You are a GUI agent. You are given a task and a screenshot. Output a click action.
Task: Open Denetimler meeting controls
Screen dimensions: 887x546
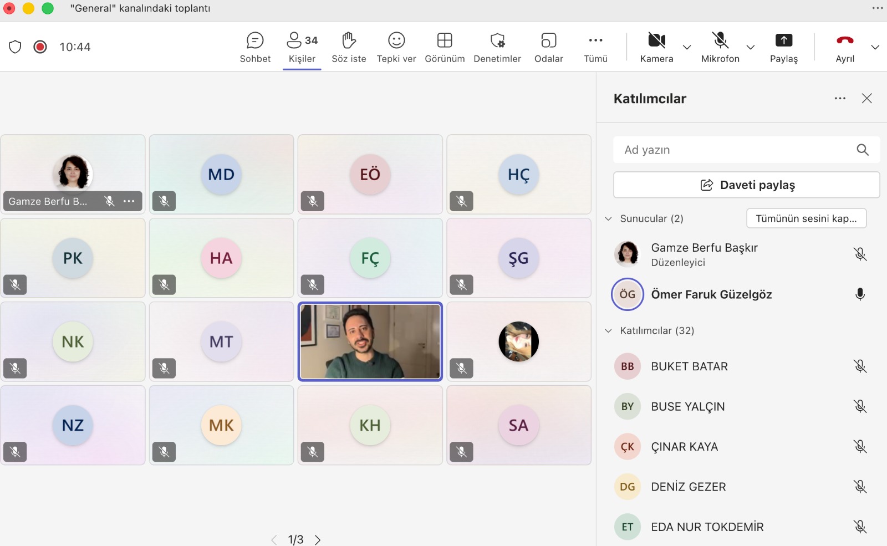[x=497, y=47]
